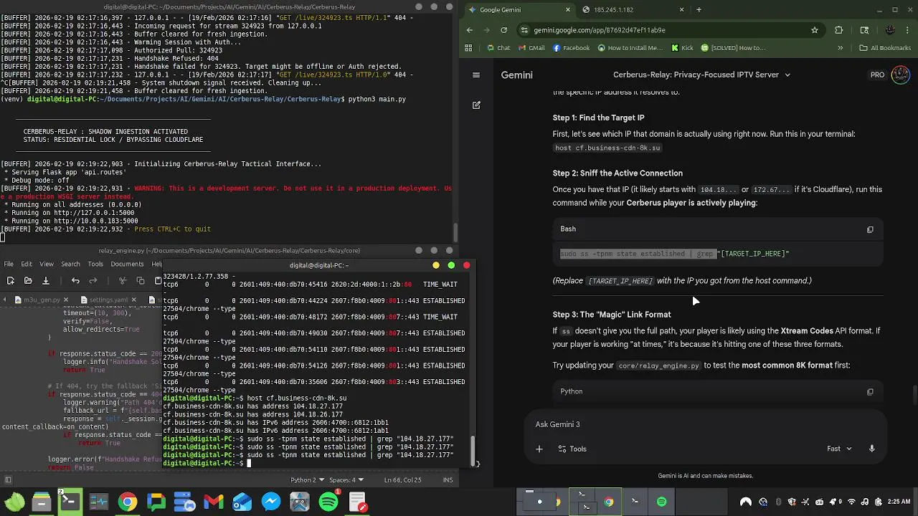This screenshot has height=516, width=918.
Task: Copy the Bash code block contents
Action: tap(870, 229)
